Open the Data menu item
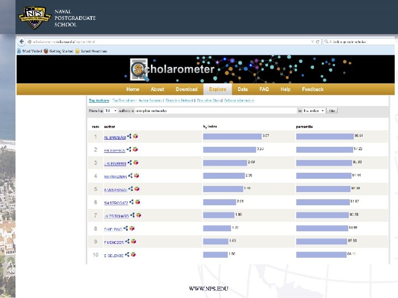Image resolution: width=398 pixels, height=298 pixels. (x=243, y=89)
